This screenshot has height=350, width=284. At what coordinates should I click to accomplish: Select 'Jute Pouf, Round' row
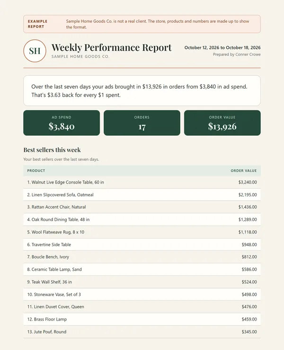pos(142,332)
